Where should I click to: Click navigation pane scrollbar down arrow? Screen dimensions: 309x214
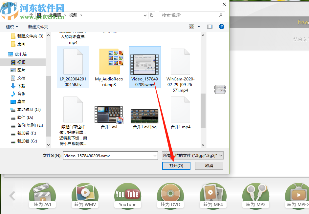[x=48, y=145]
